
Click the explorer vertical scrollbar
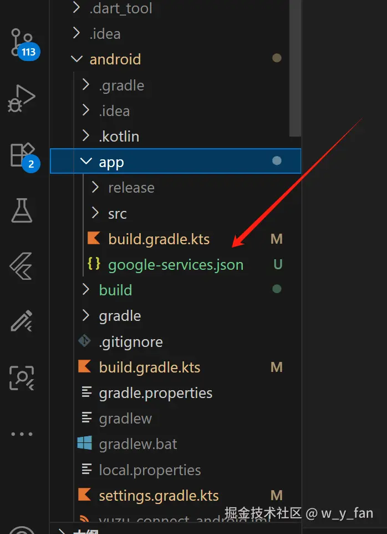[296, 67]
